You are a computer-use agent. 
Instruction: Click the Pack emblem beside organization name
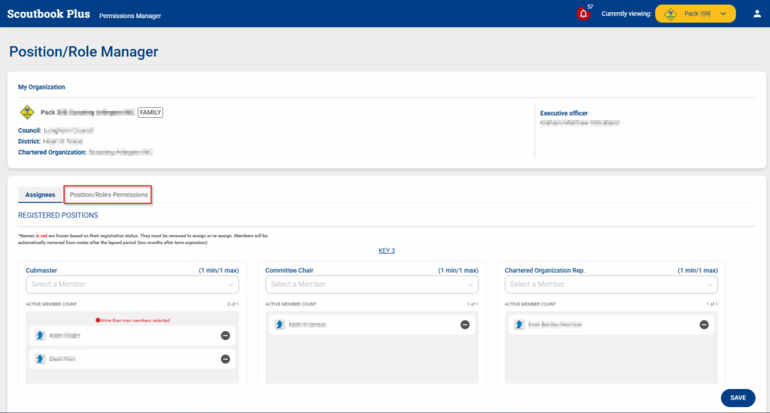click(27, 113)
